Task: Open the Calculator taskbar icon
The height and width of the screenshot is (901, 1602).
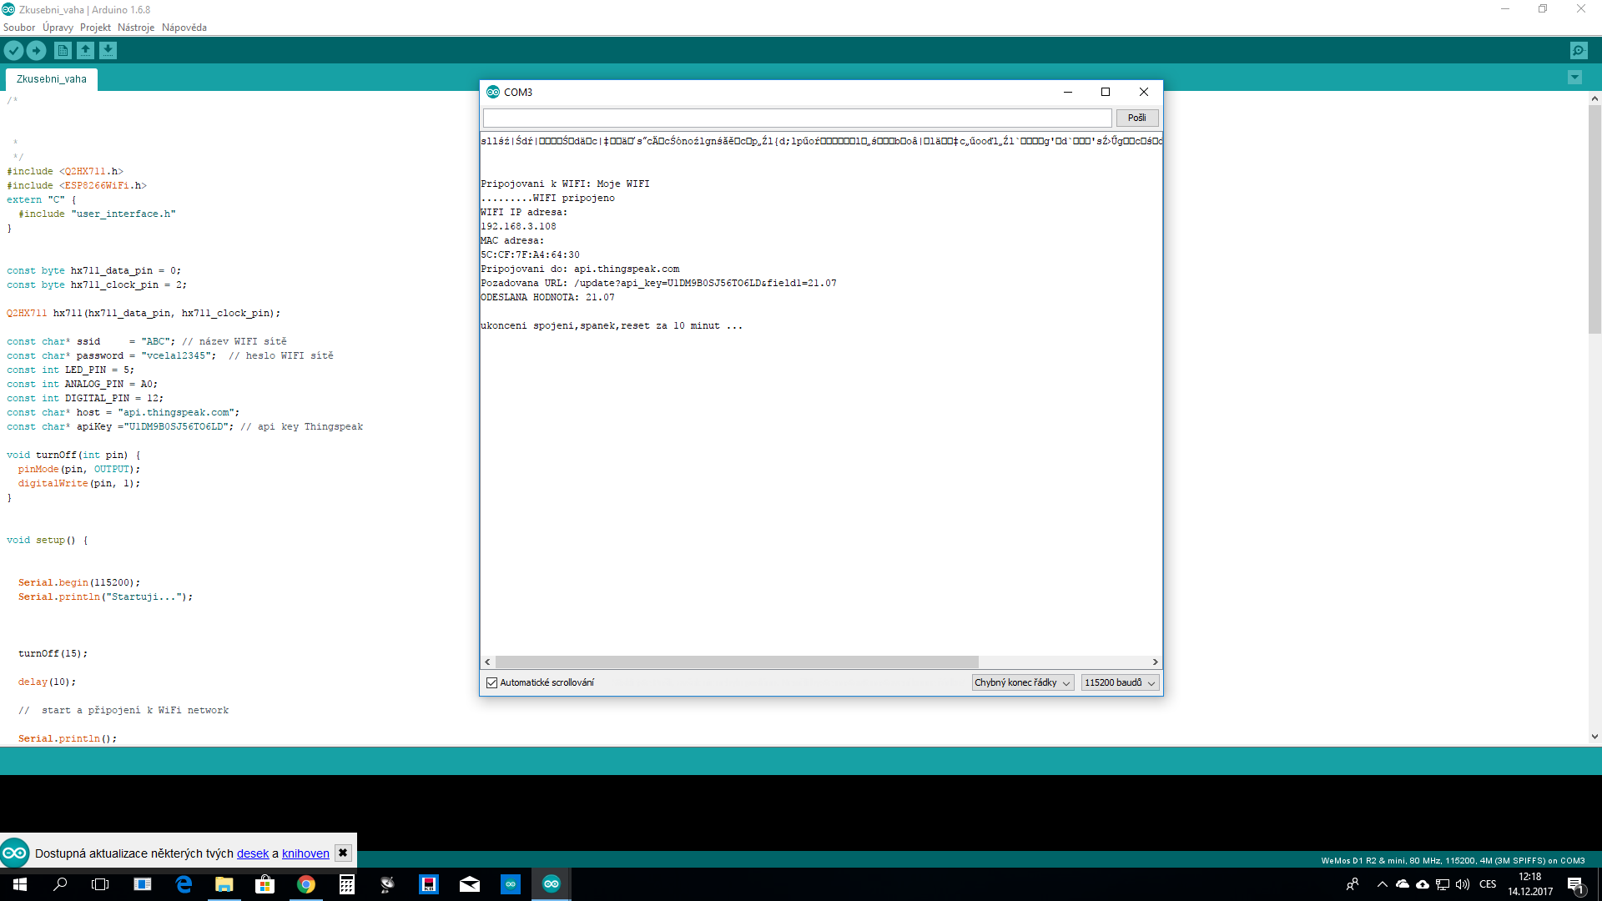Action: pyautogui.click(x=347, y=884)
